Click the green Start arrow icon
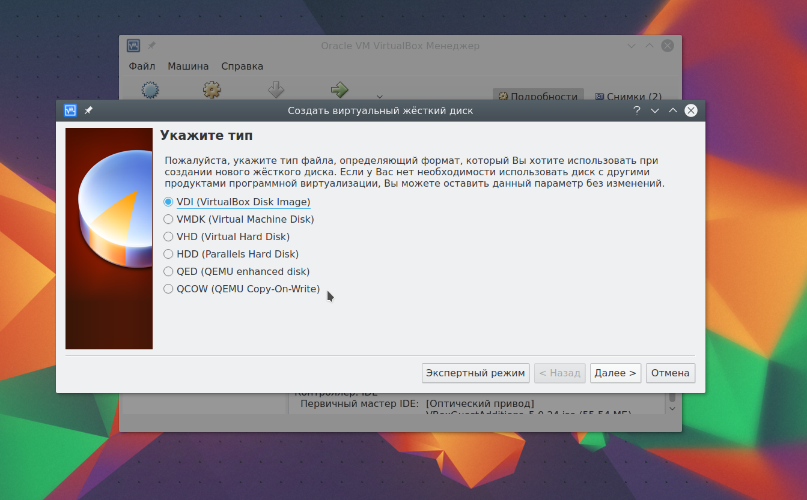The image size is (807, 500). tap(340, 90)
